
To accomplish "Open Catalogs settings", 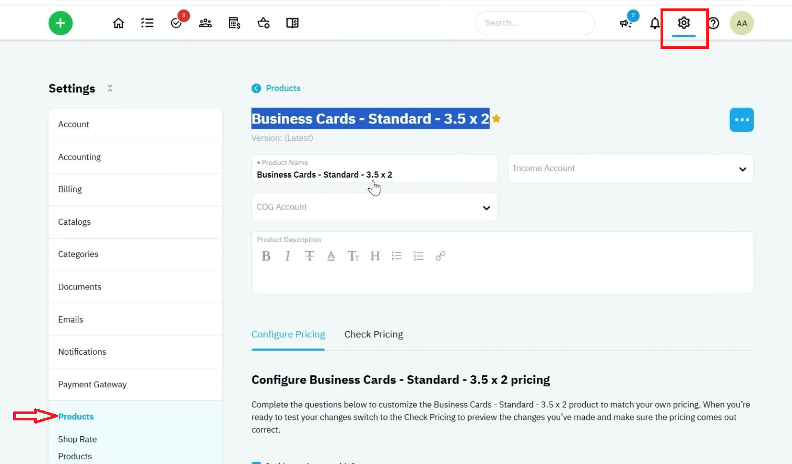I will [x=135, y=222].
